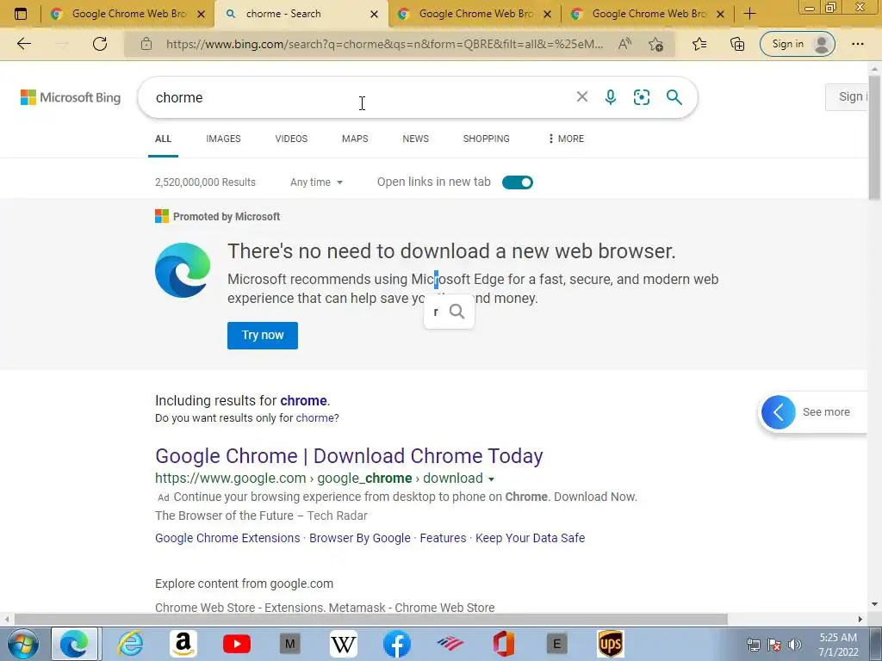Image resolution: width=882 pixels, height=661 pixels.
Task: Open Facebook shortcut on taskbar
Action: click(x=397, y=644)
